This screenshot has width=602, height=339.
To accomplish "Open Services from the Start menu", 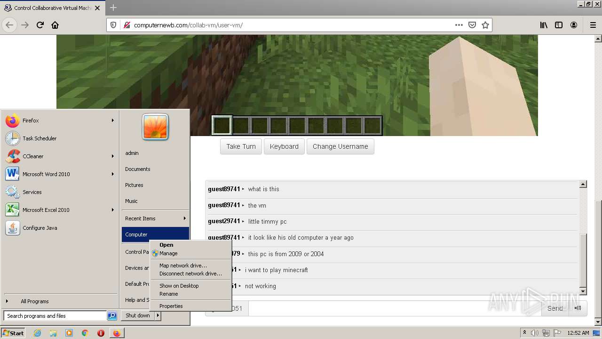I will 60,192.
